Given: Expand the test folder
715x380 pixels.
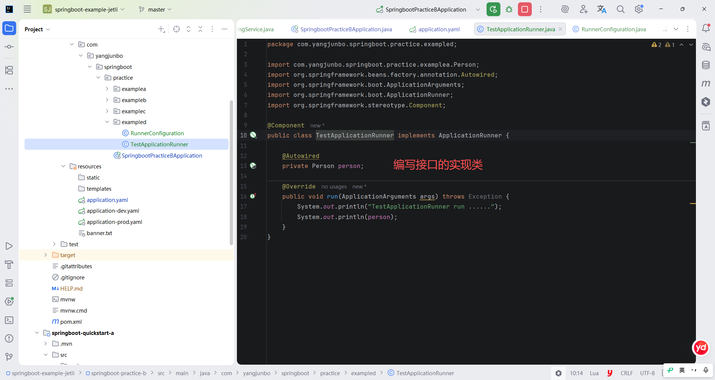Looking at the screenshot, I should (x=54, y=244).
